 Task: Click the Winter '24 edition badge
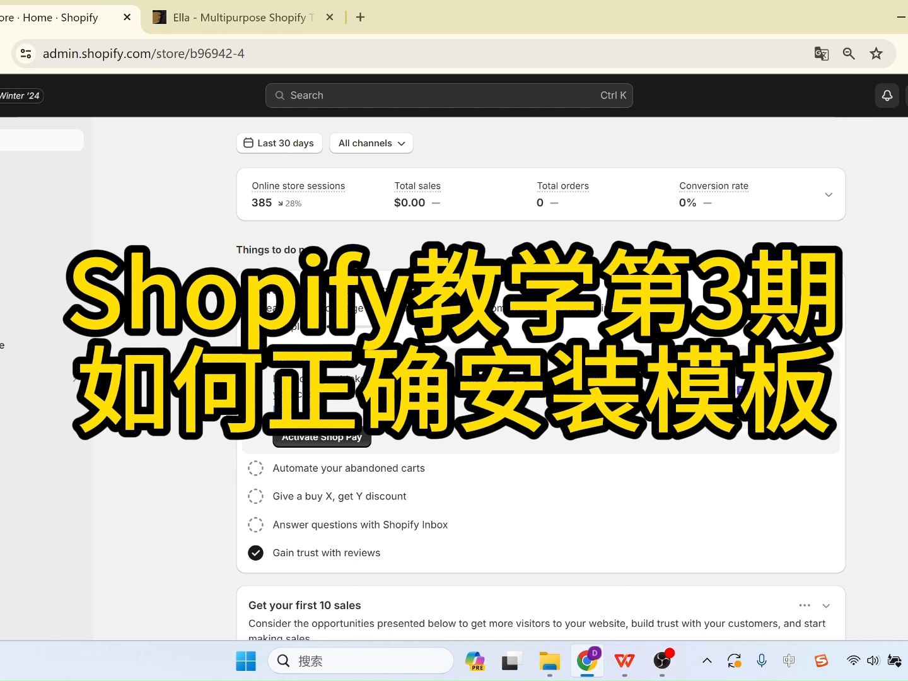pos(20,96)
